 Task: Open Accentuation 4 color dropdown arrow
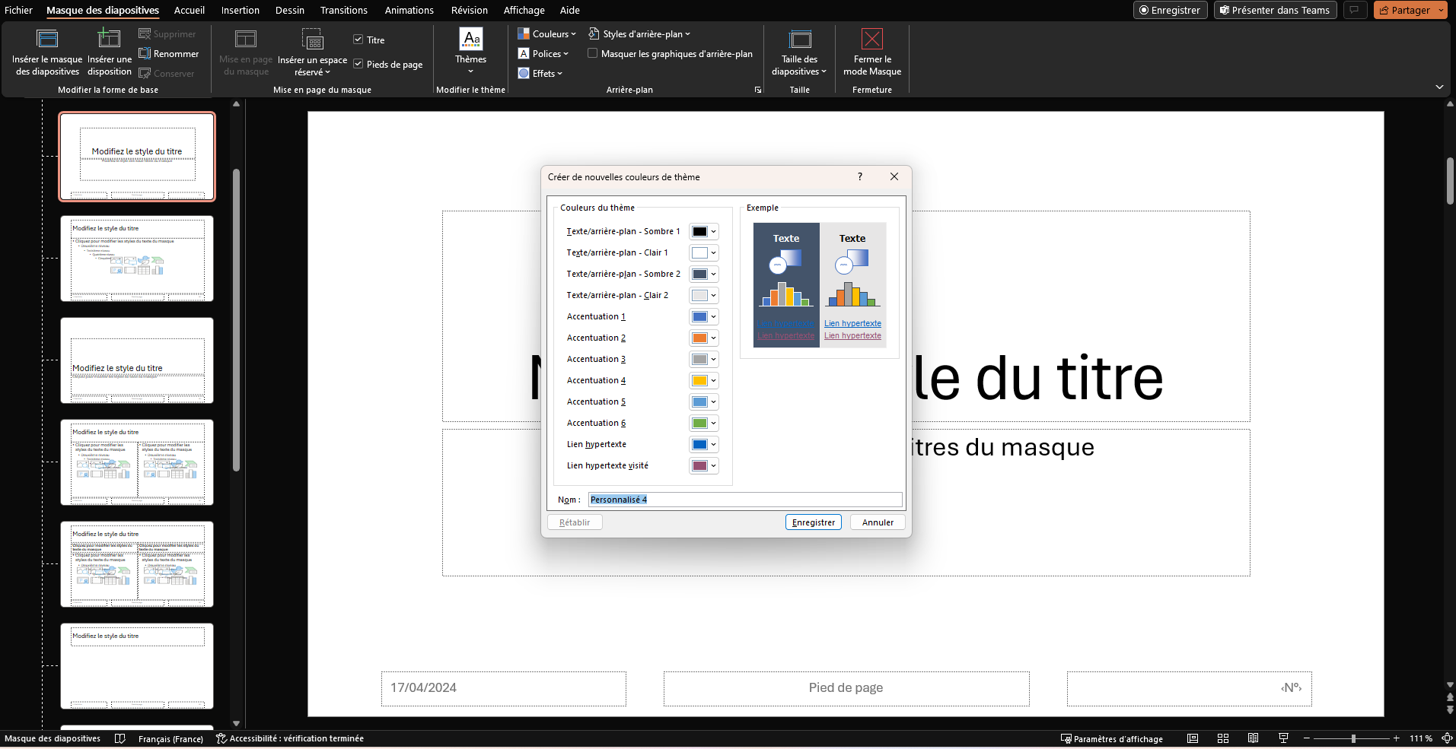(714, 381)
